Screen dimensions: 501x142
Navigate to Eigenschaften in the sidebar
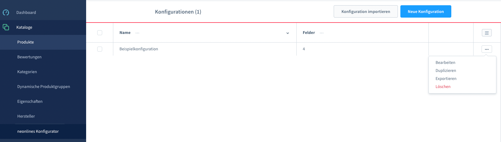(x=30, y=101)
